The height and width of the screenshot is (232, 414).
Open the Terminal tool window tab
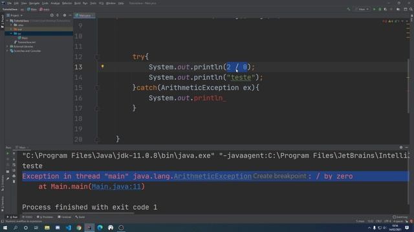pos(64,217)
